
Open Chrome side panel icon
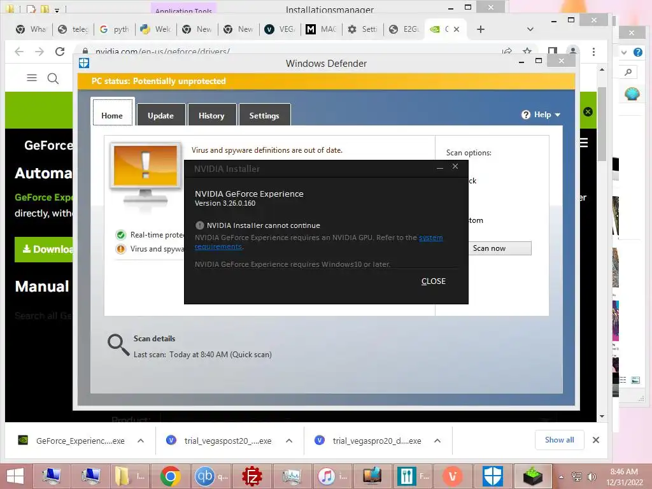point(552,51)
